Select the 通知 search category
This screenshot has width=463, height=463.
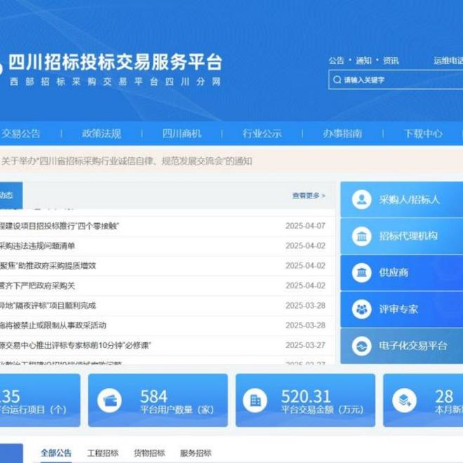coord(363,61)
